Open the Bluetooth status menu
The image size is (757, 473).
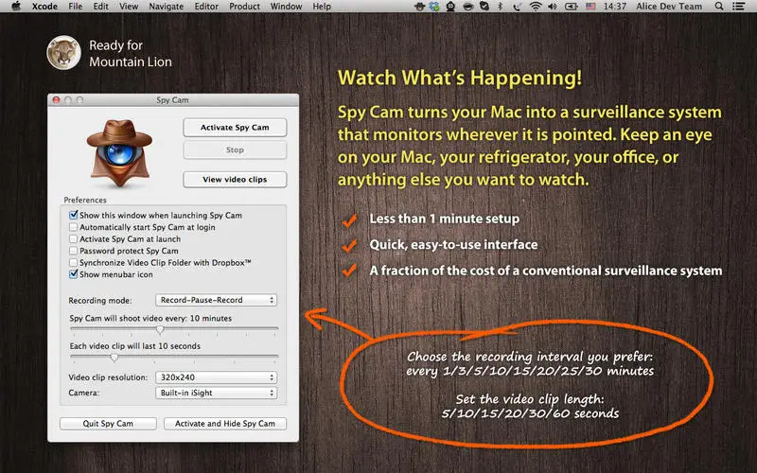click(501, 7)
